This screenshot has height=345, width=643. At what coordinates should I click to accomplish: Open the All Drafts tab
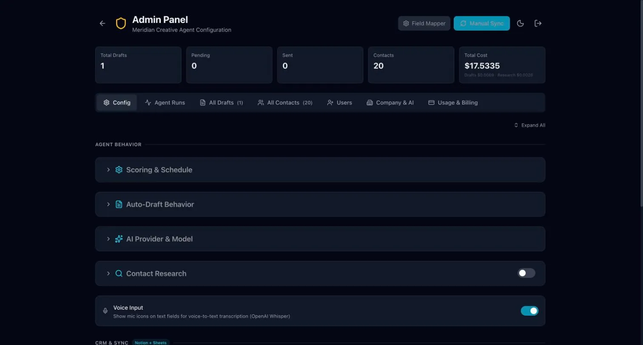click(221, 103)
